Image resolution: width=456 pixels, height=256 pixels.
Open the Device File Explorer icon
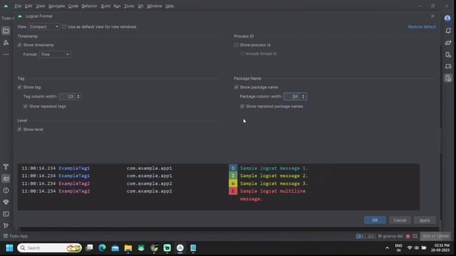point(448,78)
